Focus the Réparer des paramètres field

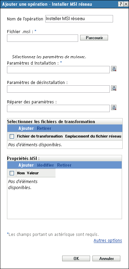point(58,108)
